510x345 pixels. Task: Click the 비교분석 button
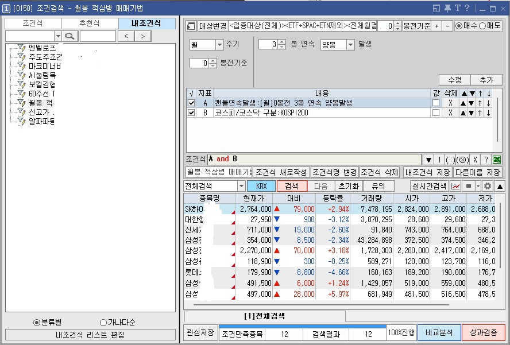(439, 332)
